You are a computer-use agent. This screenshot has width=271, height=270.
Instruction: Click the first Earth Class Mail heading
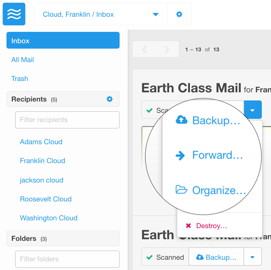191,88
